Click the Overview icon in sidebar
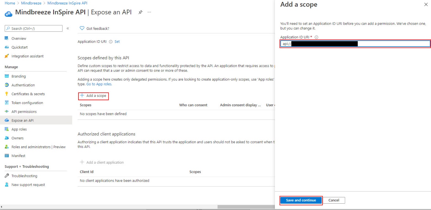The image size is (431, 210). 7,38
